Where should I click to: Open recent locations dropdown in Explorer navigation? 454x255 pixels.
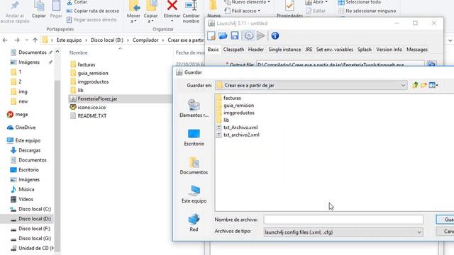click(x=26, y=40)
